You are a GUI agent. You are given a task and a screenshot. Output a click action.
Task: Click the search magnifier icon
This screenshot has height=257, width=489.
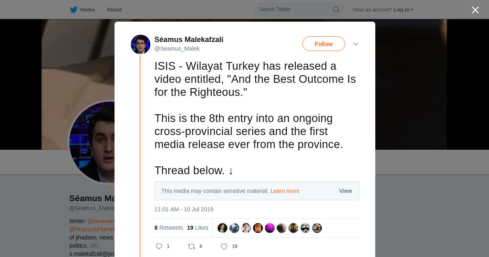pyautogui.click(x=336, y=9)
